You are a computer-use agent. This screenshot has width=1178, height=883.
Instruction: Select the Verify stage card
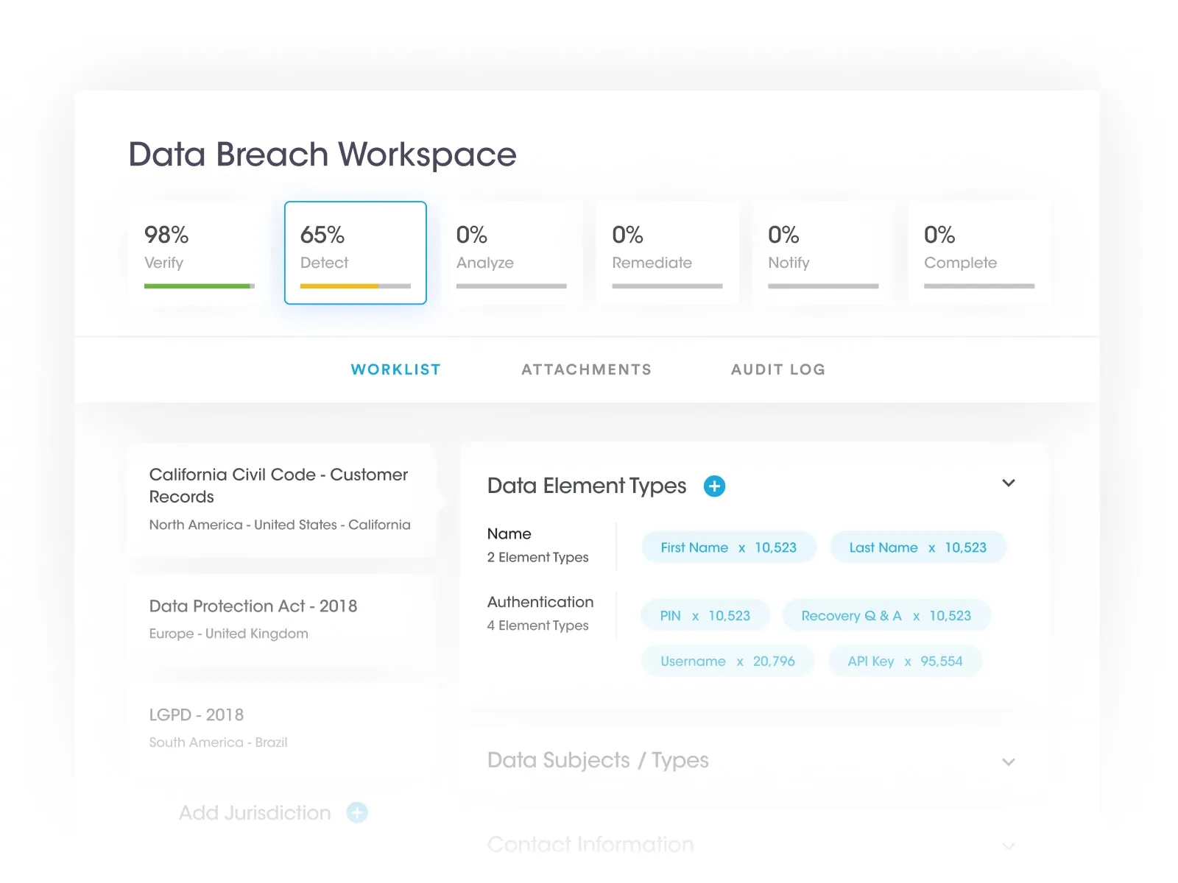[199, 252]
